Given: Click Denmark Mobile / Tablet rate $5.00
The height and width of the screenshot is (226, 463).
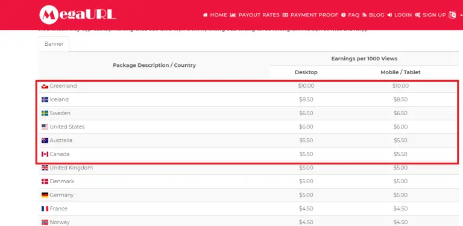Looking at the screenshot, I should pos(400,181).
